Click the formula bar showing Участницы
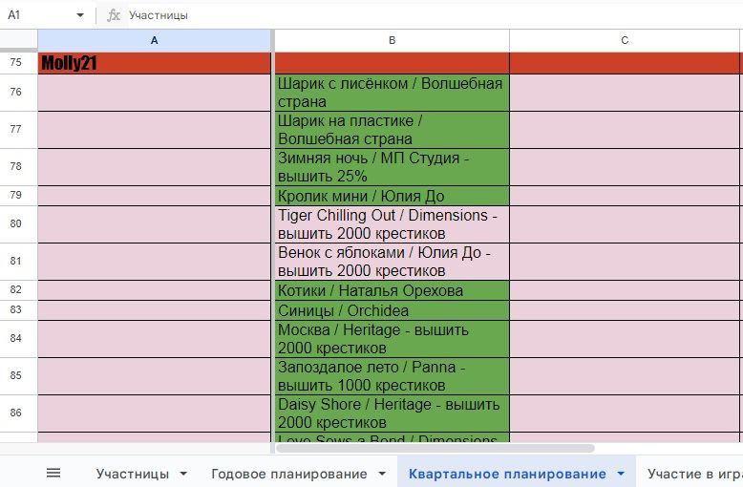Screen dimensions: 743x487 [382, 15]
